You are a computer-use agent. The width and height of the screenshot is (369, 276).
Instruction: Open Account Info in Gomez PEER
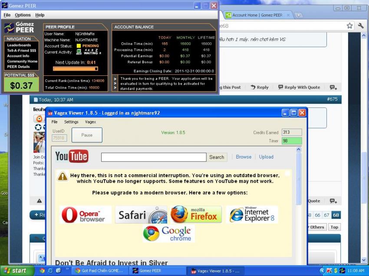(18, 56)
